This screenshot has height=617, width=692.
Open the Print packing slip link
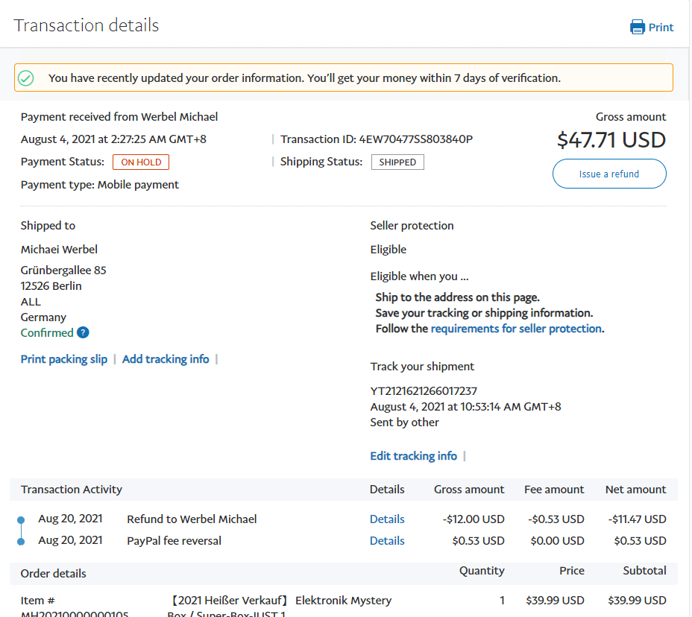pos(64,359)
